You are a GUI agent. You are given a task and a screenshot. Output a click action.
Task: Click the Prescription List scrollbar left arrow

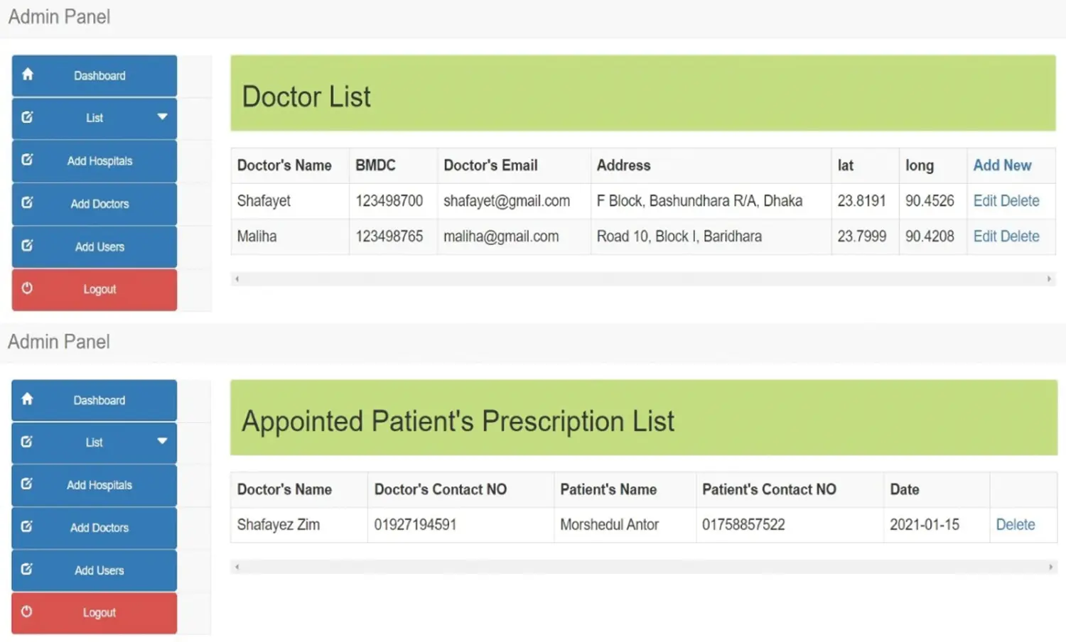(x=237, y=567)
